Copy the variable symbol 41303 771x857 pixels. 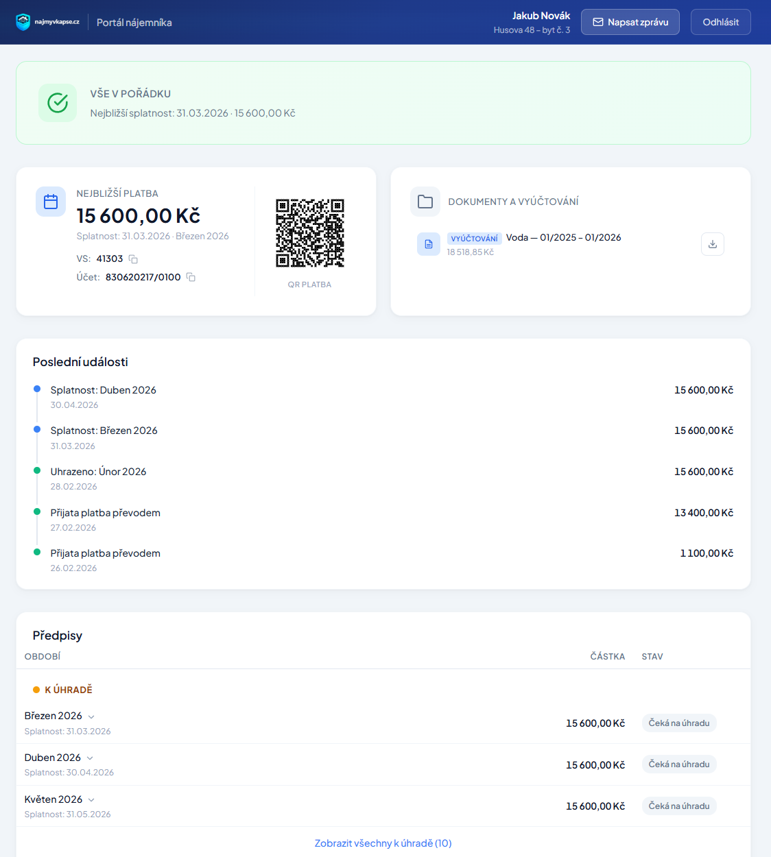[133, 259]
